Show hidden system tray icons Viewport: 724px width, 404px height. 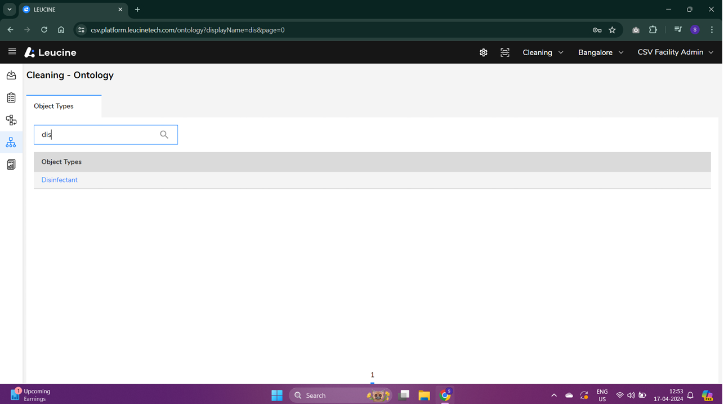(555, 396)
